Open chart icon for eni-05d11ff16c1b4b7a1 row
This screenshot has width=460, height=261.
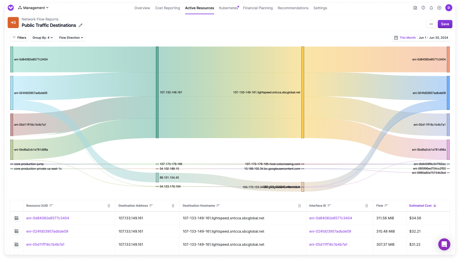17,244
